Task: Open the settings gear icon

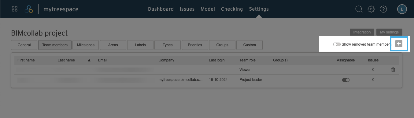Action: click(x=371, y=9)
